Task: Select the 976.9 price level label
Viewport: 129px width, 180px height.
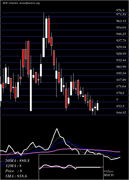Action: coord(120,10)
